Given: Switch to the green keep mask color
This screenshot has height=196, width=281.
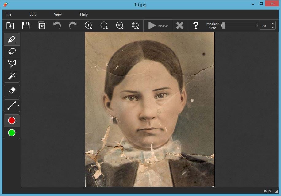Looking at the screenshot, I should tap(11, 133).
